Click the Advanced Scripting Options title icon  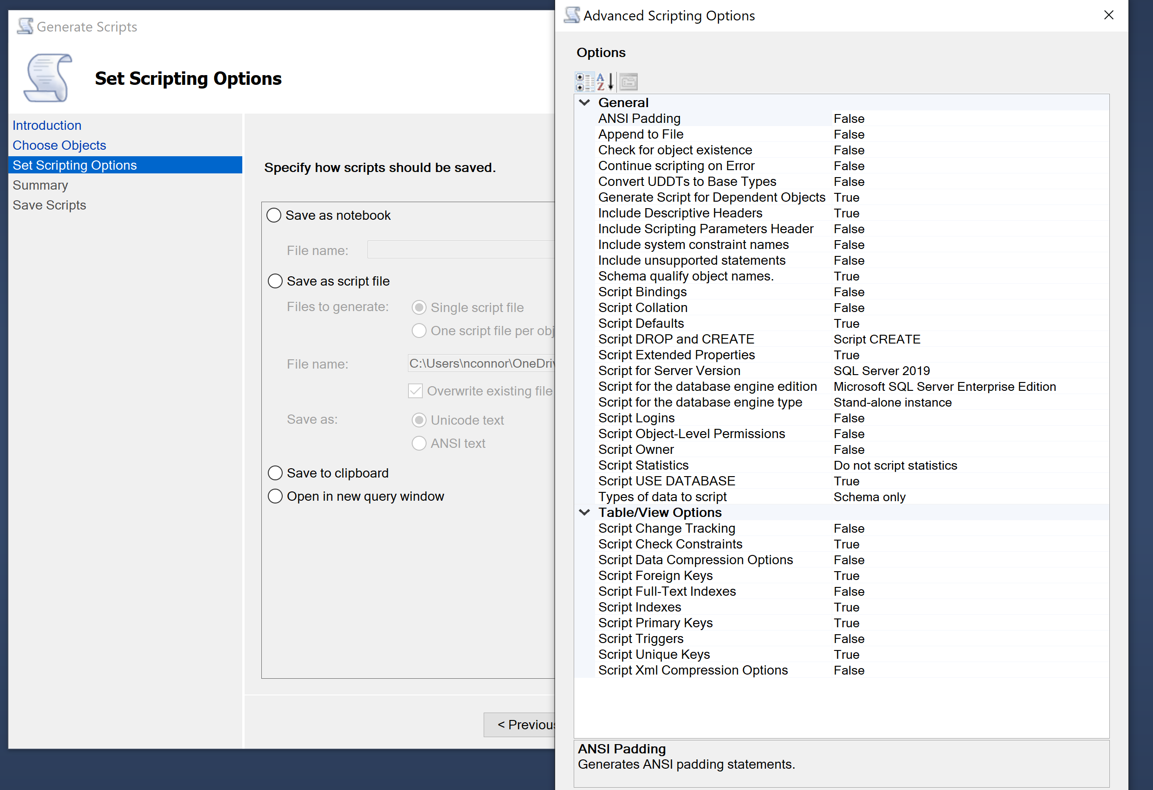[x=571, y=15]
